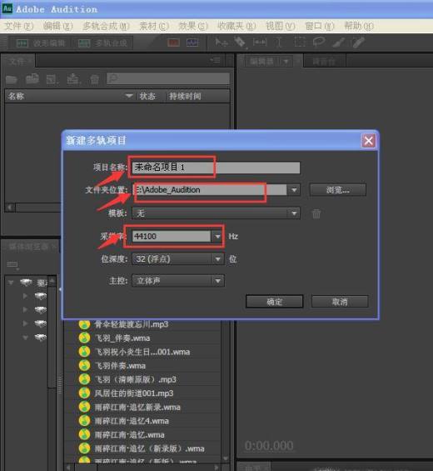Viewport: 433px width, 471px height.
Task: Click the music icon beside 飞羽_伴奏.wma
Action: pyautogui.click(x=84, y=338)
